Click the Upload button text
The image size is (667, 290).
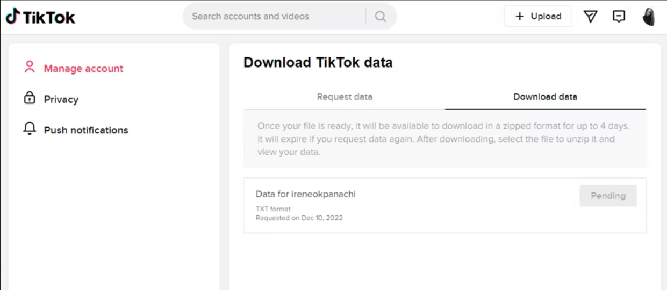point(546,17)
